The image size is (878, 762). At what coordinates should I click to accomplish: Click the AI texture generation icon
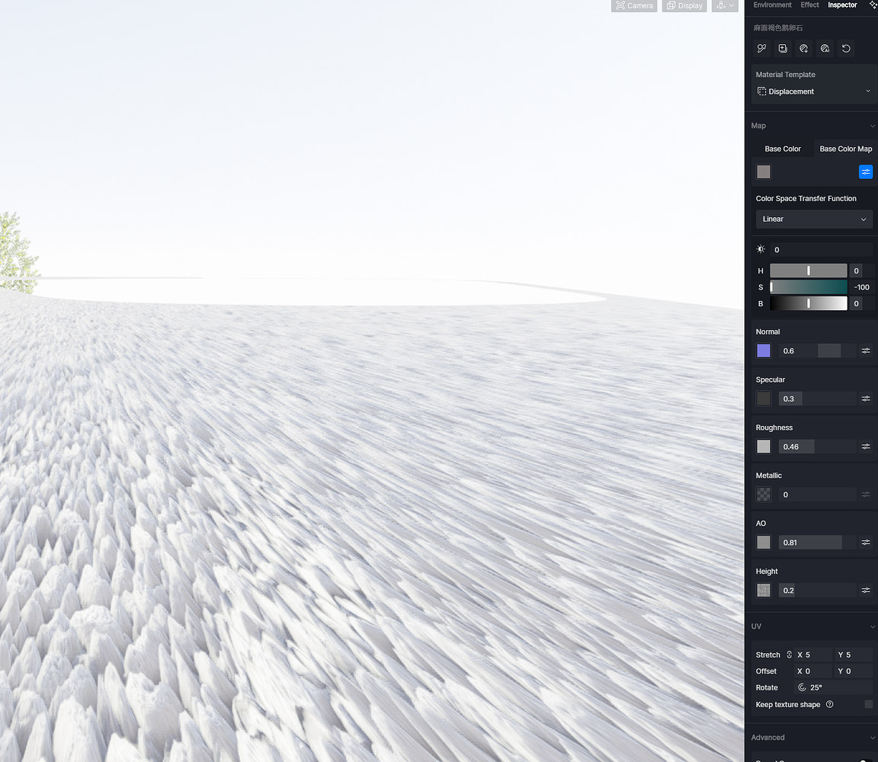825,48
